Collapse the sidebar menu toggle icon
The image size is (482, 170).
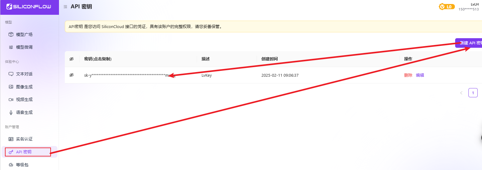coord(65,7)
